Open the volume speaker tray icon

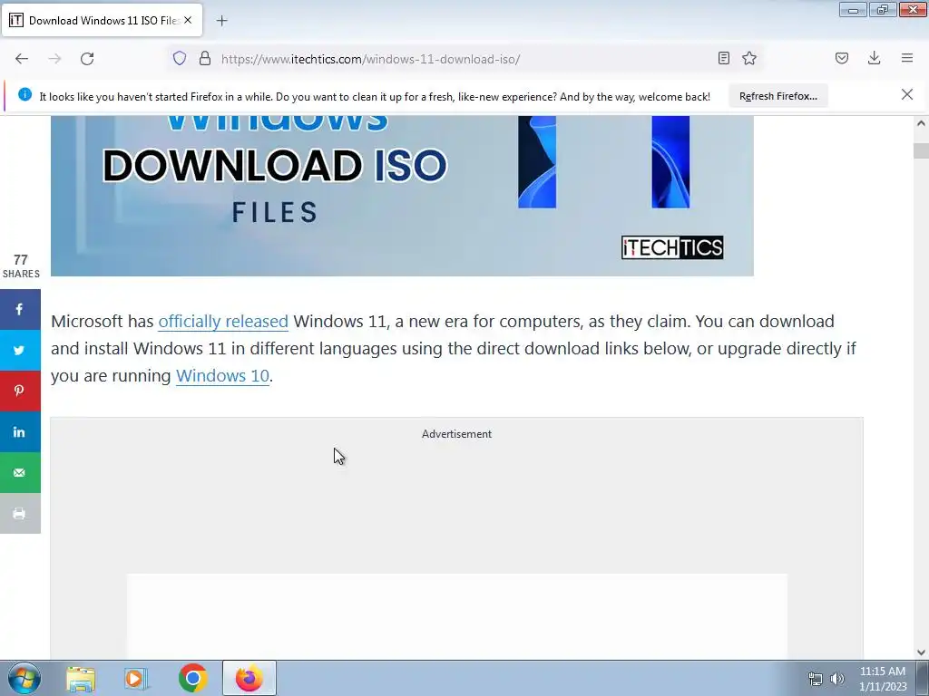[x=837, y=679]
